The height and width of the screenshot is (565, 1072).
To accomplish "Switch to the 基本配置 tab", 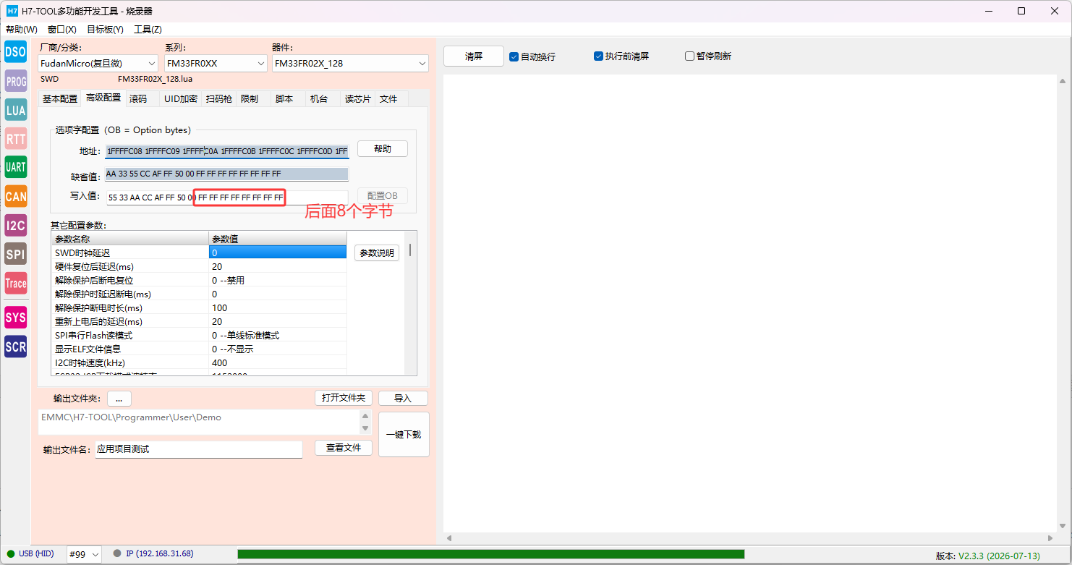I will pyautogui.click(x=60, y=98).
